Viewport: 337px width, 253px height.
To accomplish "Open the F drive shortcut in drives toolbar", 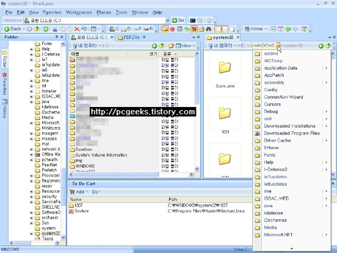I will [137, 29].
